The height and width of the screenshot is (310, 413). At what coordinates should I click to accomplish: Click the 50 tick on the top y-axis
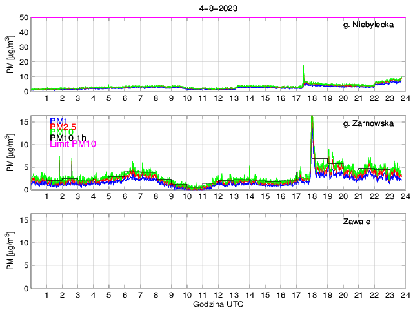(23, 17)
